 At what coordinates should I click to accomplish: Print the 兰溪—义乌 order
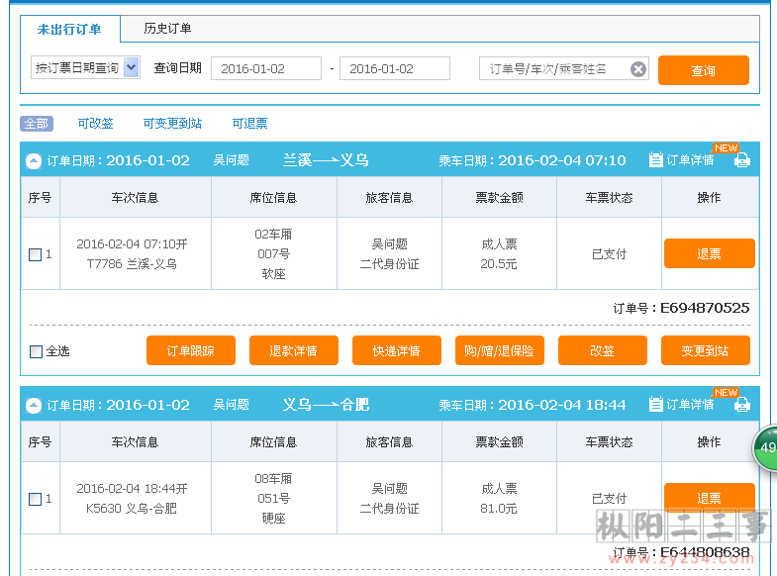(x=741, y=160)
